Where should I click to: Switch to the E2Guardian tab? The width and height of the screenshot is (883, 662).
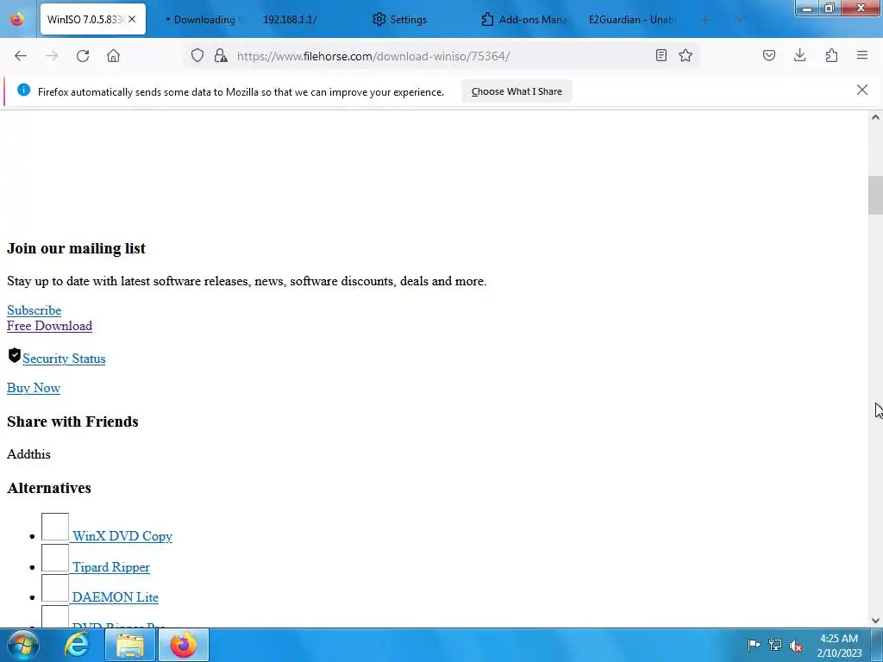632,20
